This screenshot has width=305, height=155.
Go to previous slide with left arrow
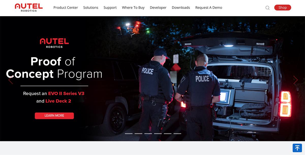click(11, 80)
